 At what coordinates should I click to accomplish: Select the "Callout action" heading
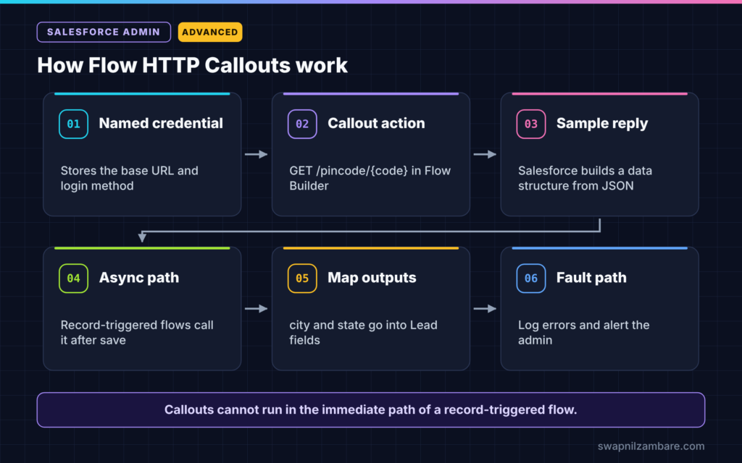[x=376, y=123]
